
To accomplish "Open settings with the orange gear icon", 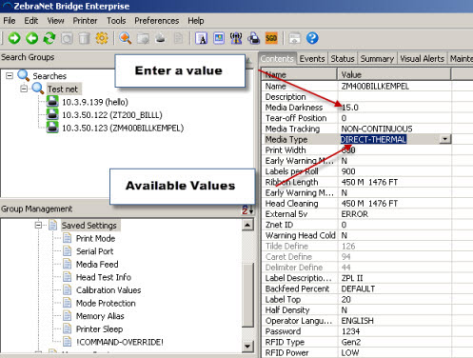I will [x=102, y=38].
